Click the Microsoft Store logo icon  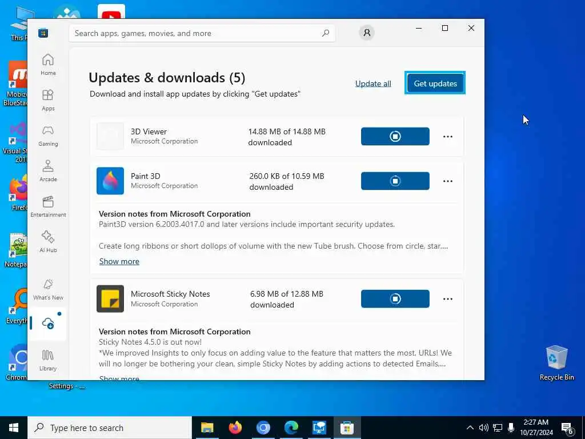(43, 33)
